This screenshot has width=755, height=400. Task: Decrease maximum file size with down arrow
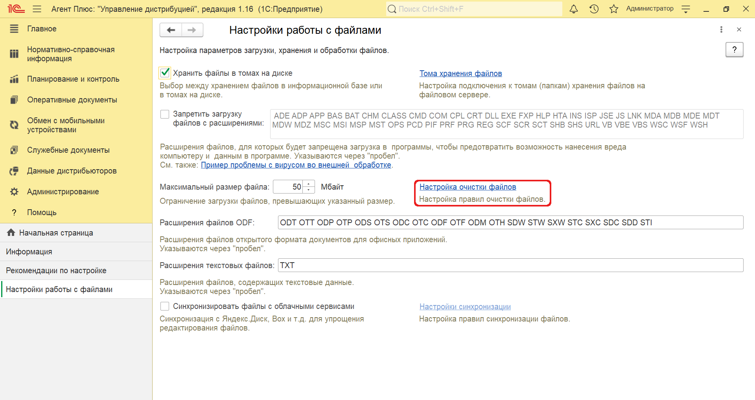tap(309, 190)
